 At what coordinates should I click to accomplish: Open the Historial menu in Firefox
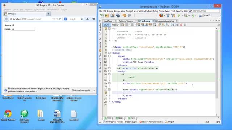(29, 10)
